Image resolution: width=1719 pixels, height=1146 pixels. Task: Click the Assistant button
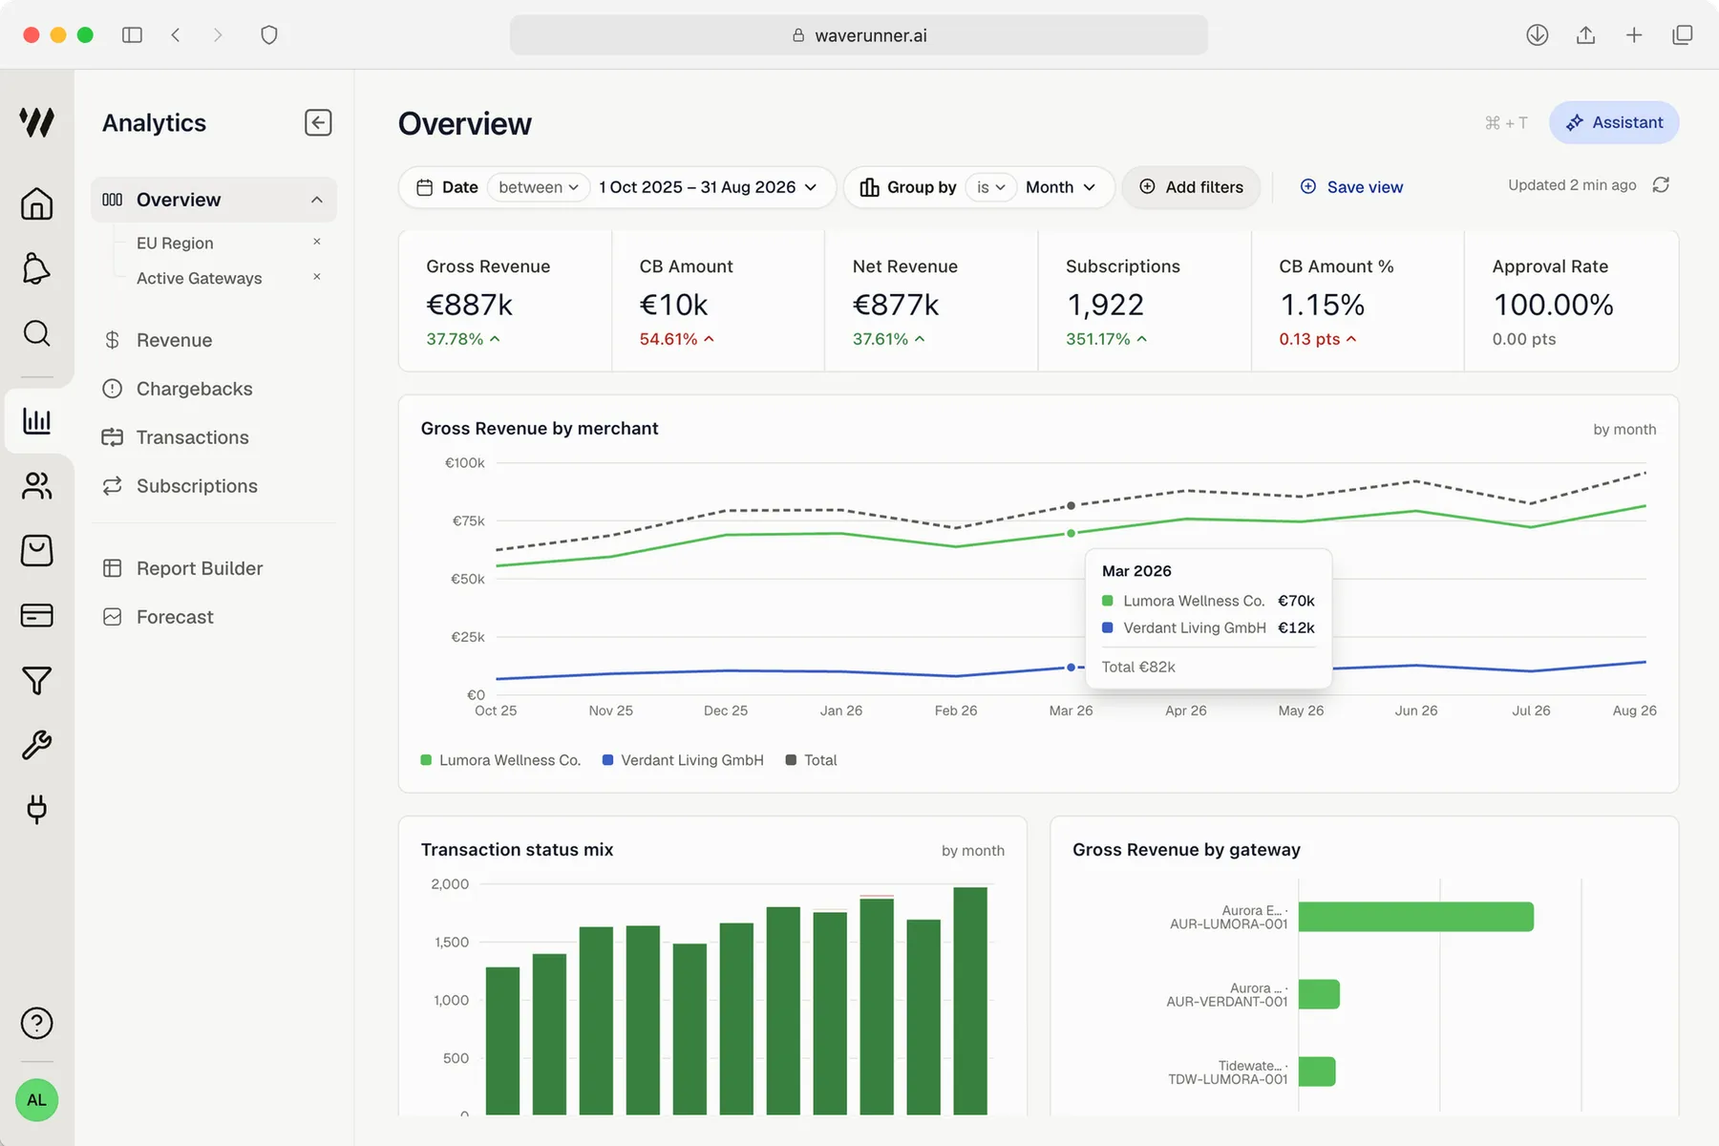tap(1614, 122)
